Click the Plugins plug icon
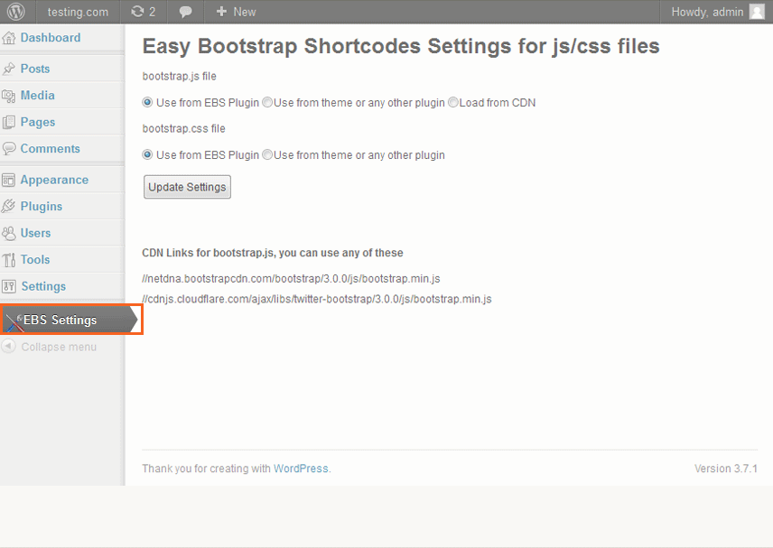This screenshot has width=773, height=548. pos(9,207)
